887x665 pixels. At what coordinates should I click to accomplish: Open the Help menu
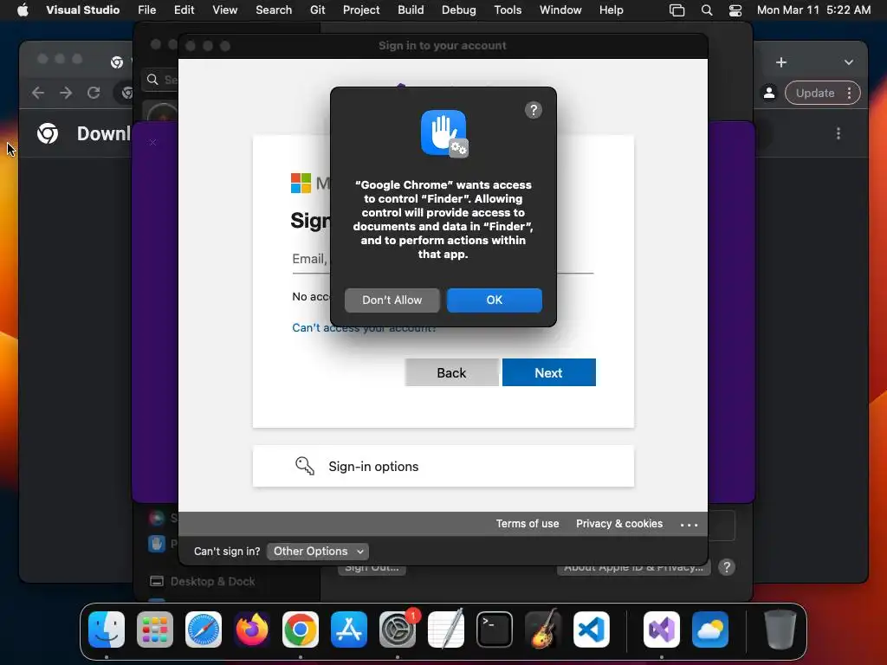[611, 10]
